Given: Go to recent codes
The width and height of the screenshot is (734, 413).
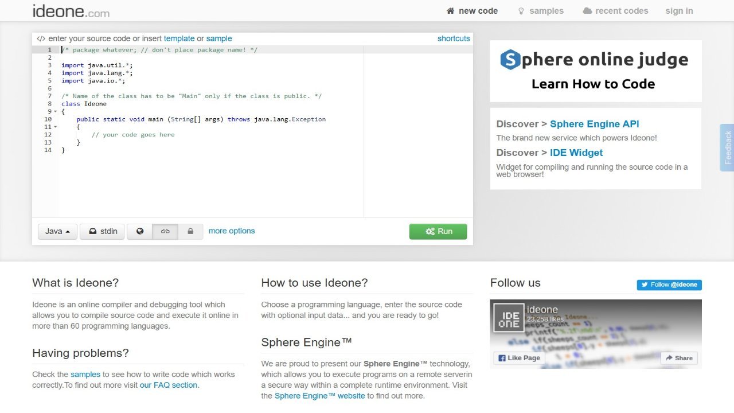Looking at the screenshot, I should (615, 11).
